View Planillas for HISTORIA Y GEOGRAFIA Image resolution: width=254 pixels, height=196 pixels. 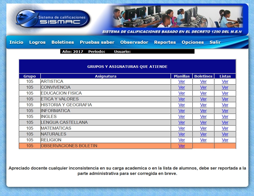pos(182,105)
